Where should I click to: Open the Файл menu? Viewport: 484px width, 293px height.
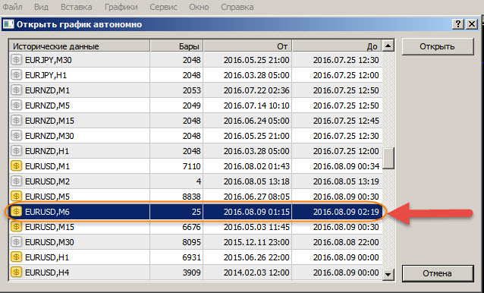click(12, 7)
